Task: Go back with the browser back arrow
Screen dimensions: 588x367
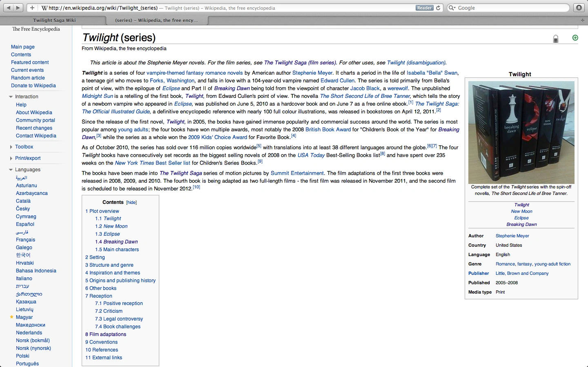Action: tap(8, 8)
